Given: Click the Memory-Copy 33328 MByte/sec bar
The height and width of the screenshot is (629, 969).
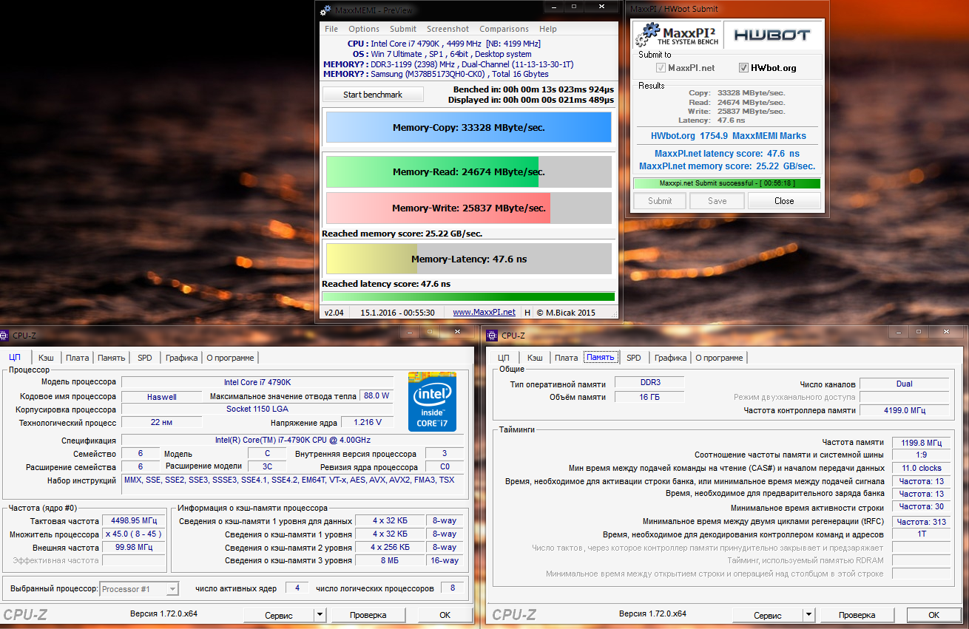Looking at the screenshot, I should 469,127.
